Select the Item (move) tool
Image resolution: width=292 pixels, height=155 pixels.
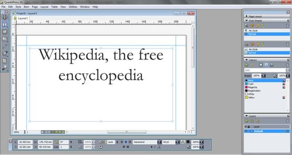tap(4, 17)
